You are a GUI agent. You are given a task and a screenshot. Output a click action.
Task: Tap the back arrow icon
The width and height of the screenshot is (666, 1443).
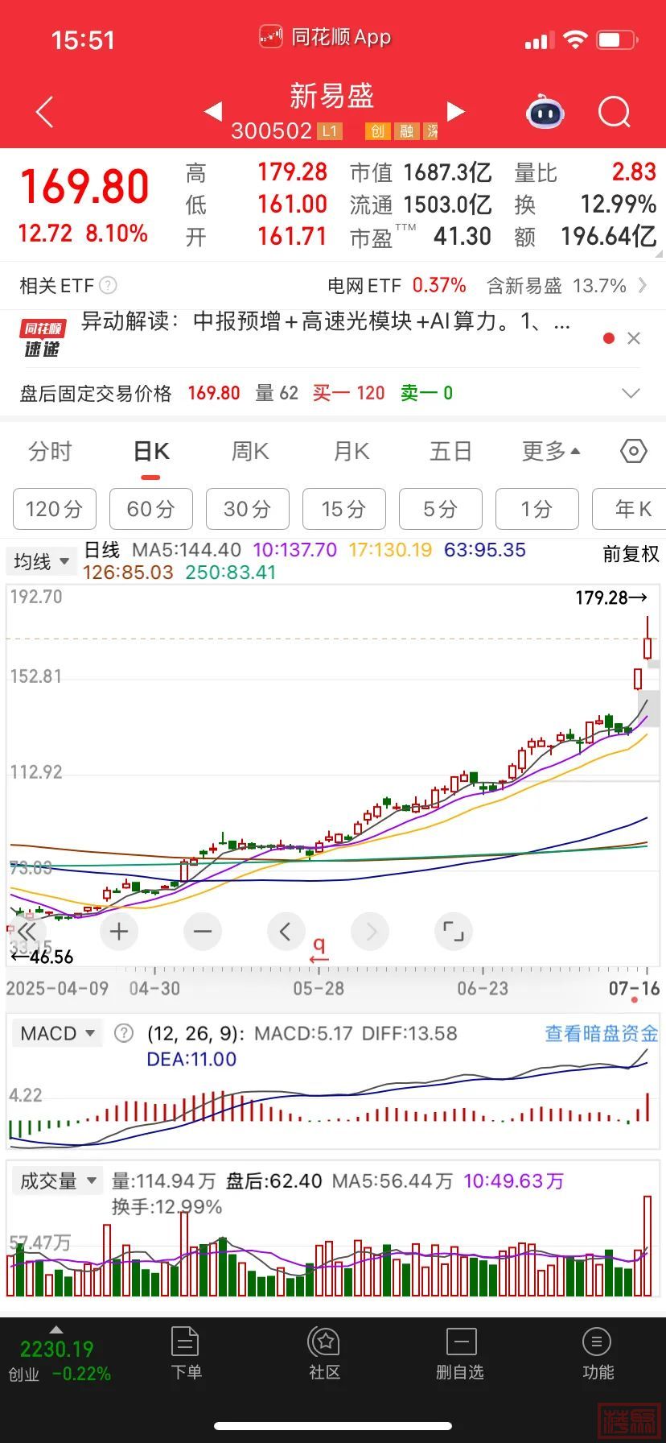(x=45, y=112)
